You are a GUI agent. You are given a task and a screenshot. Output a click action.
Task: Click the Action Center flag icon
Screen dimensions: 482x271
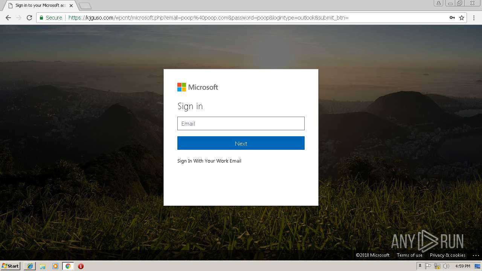tap(428, 266)
